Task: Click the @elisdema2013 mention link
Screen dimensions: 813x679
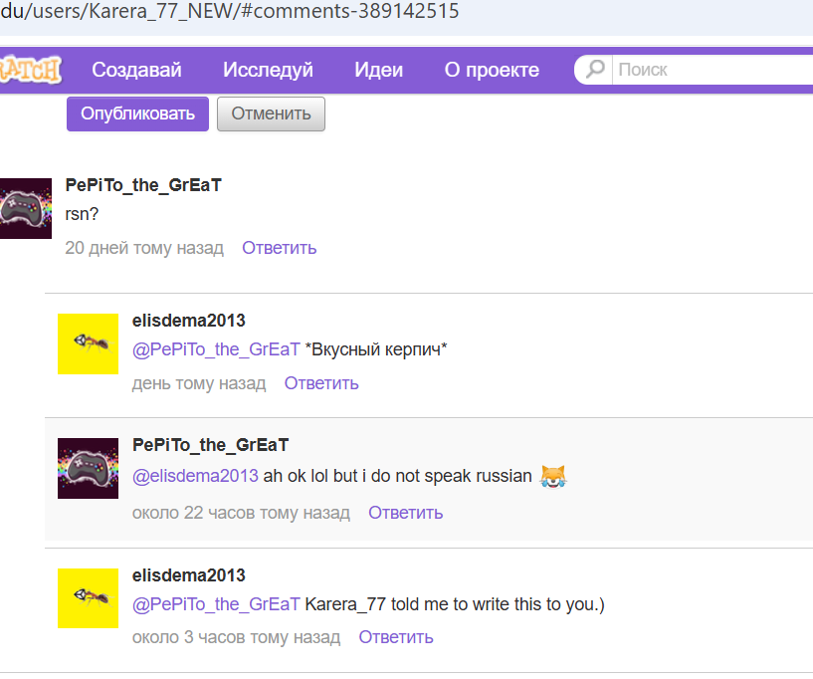Action: point(195,476)
